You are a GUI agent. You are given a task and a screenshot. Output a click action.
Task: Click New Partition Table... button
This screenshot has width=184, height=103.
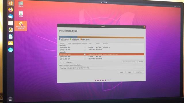point(129,62)
